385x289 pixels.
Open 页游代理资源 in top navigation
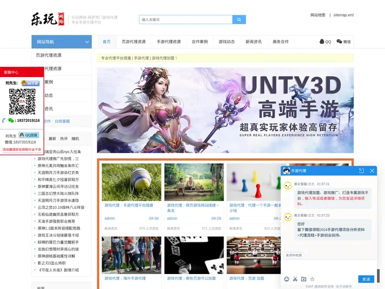coord(134,42)
